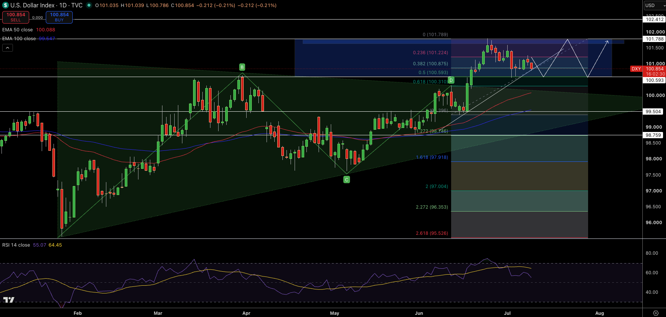Select the 0.5 (100.593) Fibonacci label
The height and width of the screenshot is (317, 666).
click(x=433, y=73)
